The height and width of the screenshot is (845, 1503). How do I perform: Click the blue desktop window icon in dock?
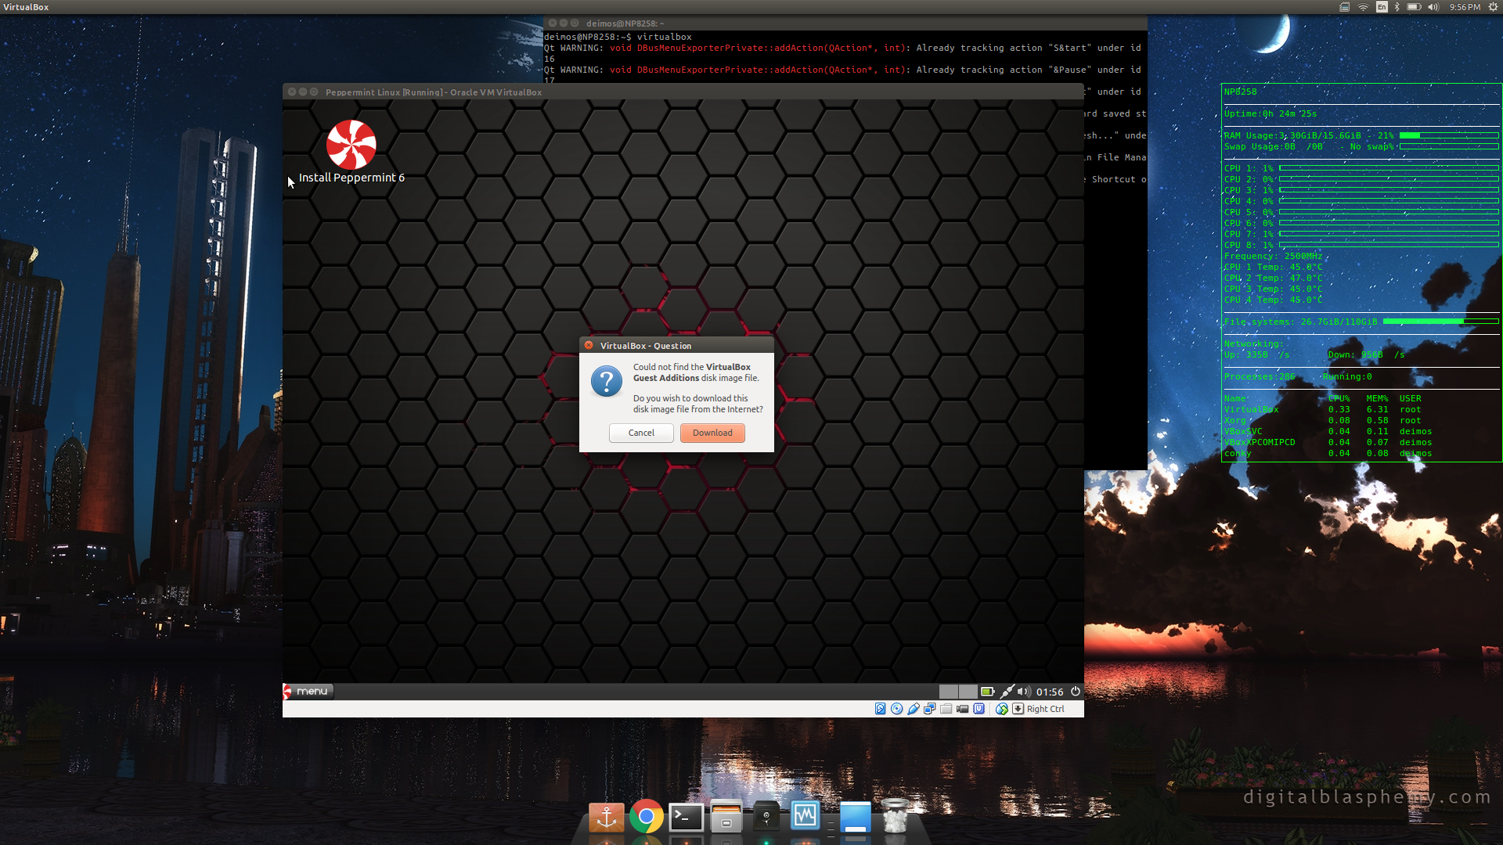point(856,817)
